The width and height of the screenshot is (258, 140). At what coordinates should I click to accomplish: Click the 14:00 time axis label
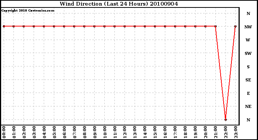point(145,132)
